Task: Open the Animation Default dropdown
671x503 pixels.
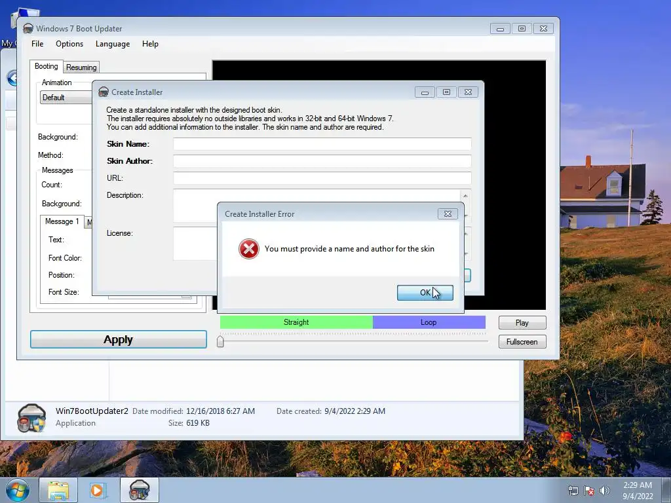Action: [66, 98]
